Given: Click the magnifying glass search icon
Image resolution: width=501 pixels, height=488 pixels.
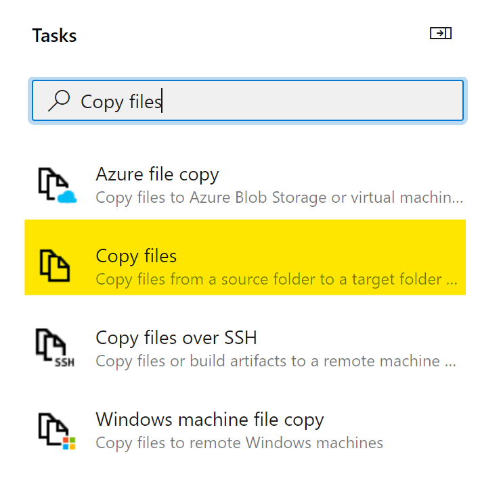Looking at the screenshot, I should tap(59, 101).
